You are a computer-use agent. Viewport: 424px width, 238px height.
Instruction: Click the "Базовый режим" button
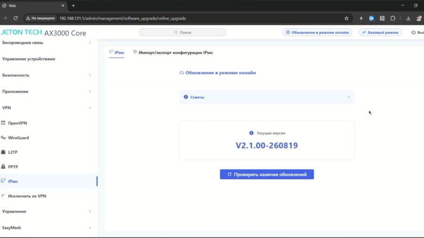pos(380,32)
